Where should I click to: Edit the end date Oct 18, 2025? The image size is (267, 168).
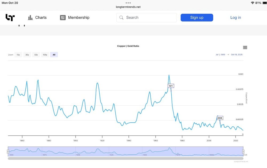click(237, 55)
